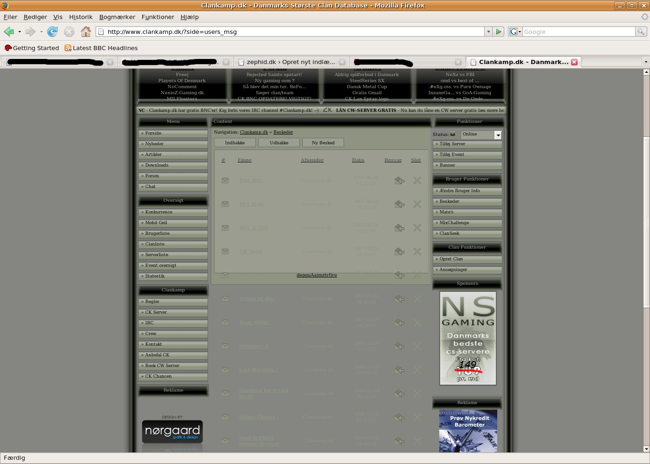
Task: Reply to the CK News message
Action: pos(399,251)
